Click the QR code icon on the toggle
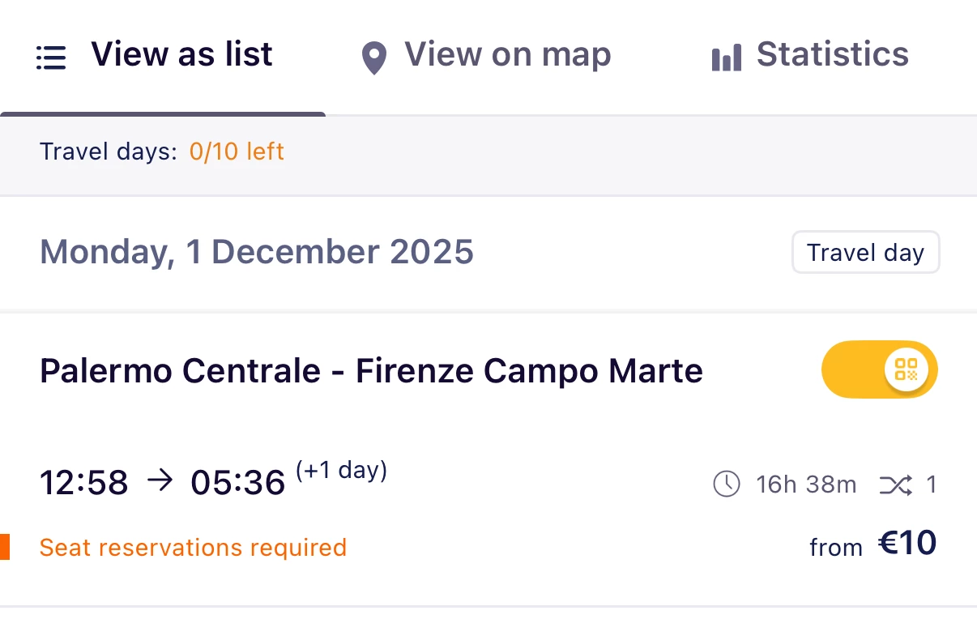 click(906, 369)
